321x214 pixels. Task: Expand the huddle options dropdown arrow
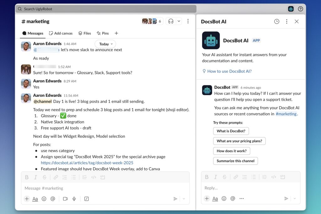point(179,21)
